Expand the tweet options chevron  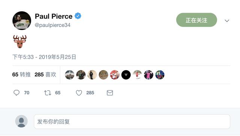click(227, 21)
